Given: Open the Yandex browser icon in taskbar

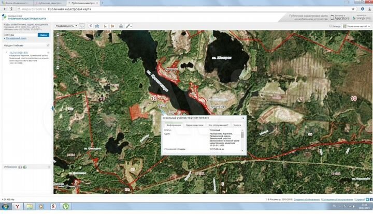Looking at the screenshot, I should pos(18,206).
